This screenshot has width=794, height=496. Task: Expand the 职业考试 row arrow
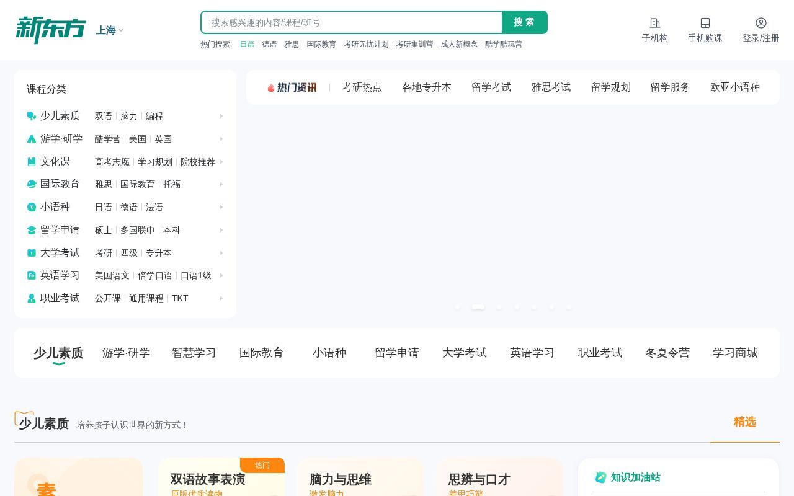(x=221, y=298)
